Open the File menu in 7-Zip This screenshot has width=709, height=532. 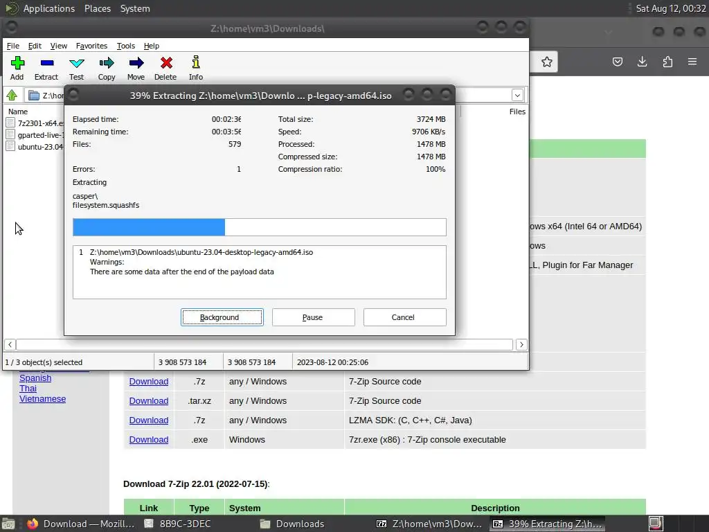tap(13, 46)
